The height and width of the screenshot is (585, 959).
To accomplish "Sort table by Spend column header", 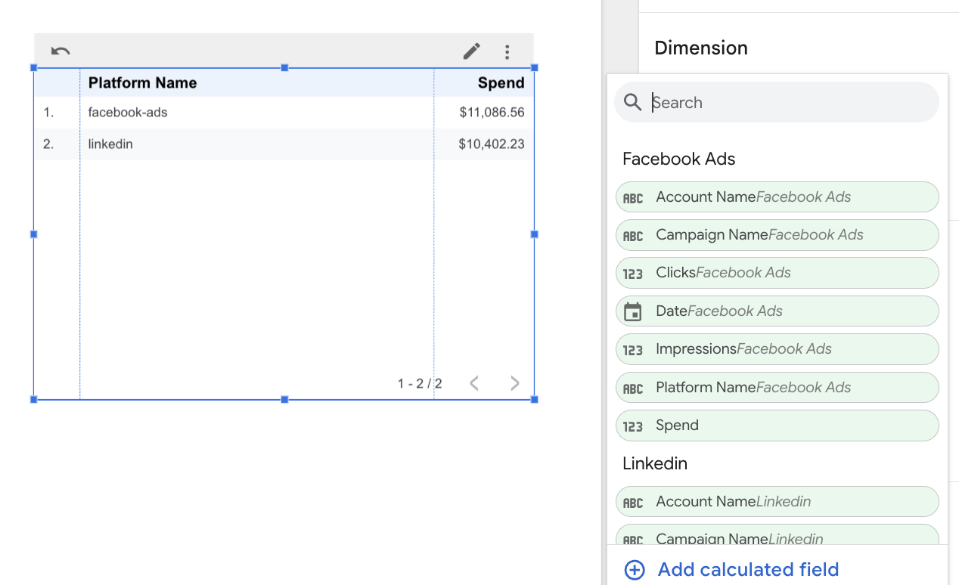I will pyautogui.click(x=501, y=83).
